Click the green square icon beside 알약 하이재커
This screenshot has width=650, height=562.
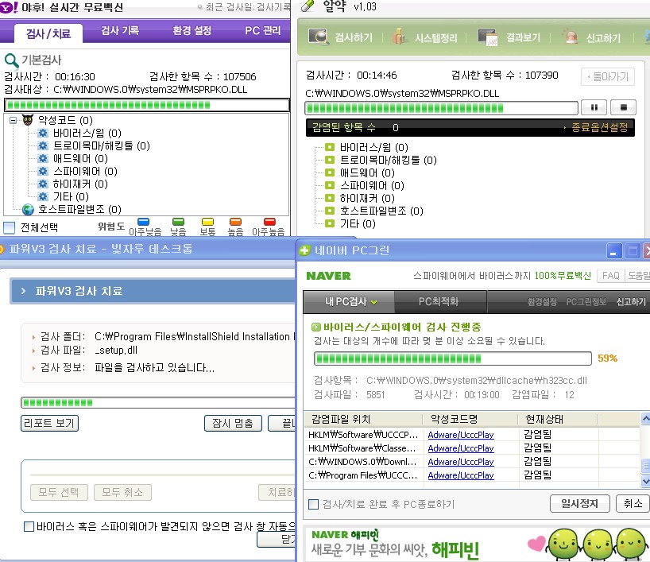[330, 198]
